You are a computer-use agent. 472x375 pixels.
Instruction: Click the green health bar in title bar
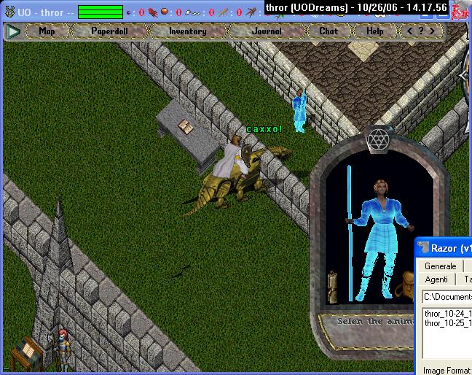(101, 12)
